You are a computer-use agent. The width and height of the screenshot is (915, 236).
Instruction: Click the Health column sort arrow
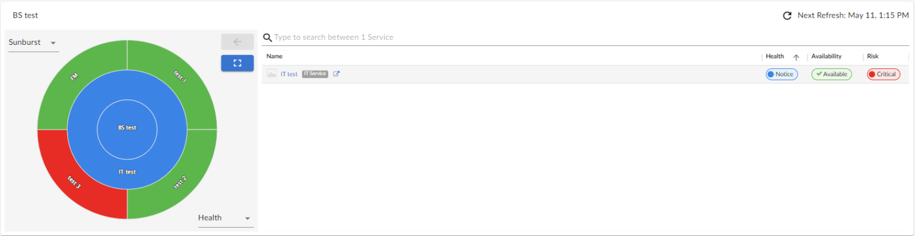(796, 57)
